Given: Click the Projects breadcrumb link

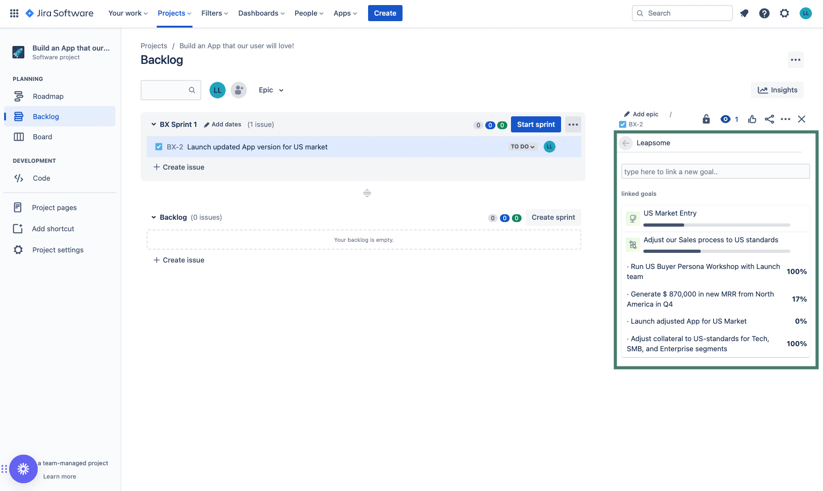Looking at the screenshot, I should coord(154,46).
